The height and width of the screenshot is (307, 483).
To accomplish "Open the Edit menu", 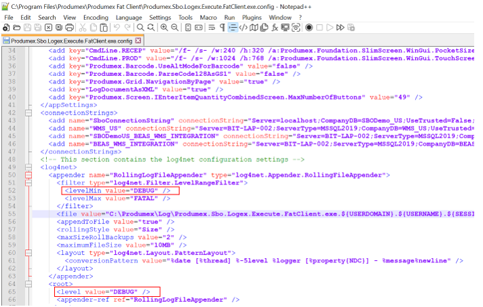I will click(26, 18).
